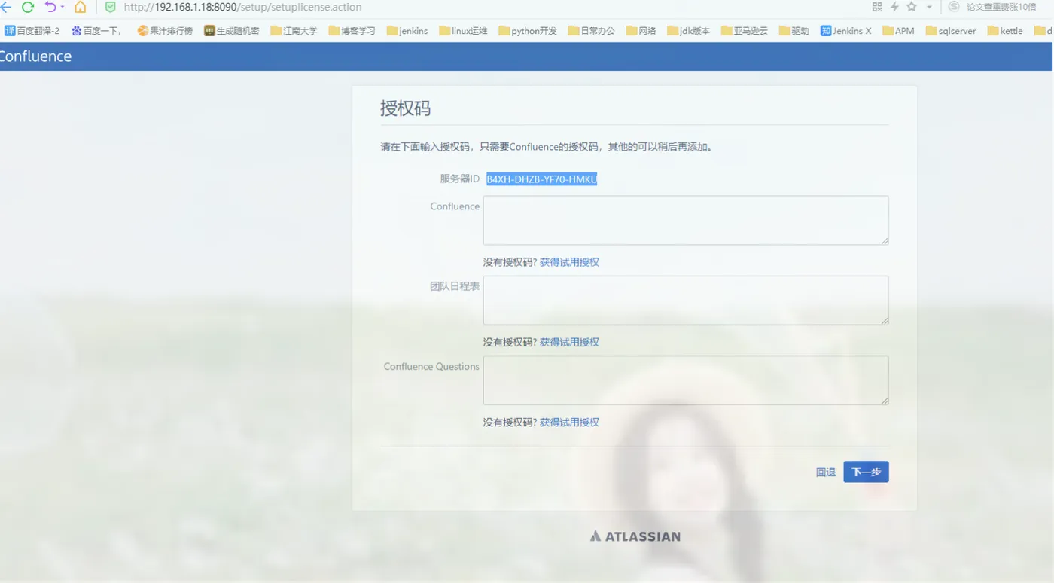Open the QR code grid icon
The image size is (1054, 583).
coord(877,7)
